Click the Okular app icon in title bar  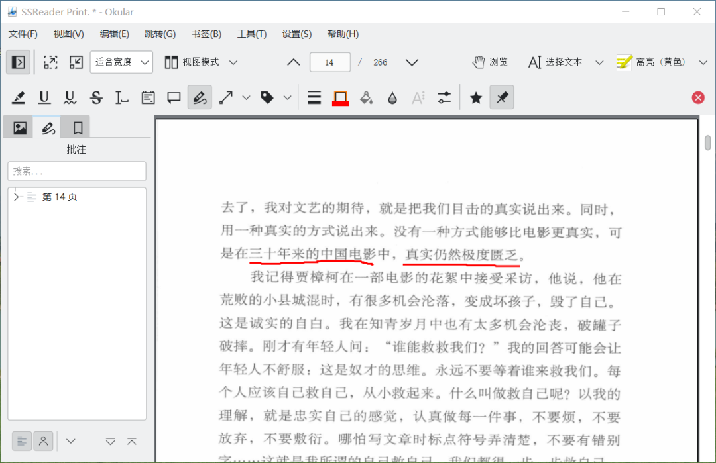click(x=12, y=12)
